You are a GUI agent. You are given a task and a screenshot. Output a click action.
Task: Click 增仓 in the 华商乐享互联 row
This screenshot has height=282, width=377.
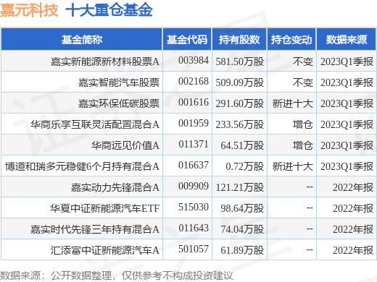[303, 124]
